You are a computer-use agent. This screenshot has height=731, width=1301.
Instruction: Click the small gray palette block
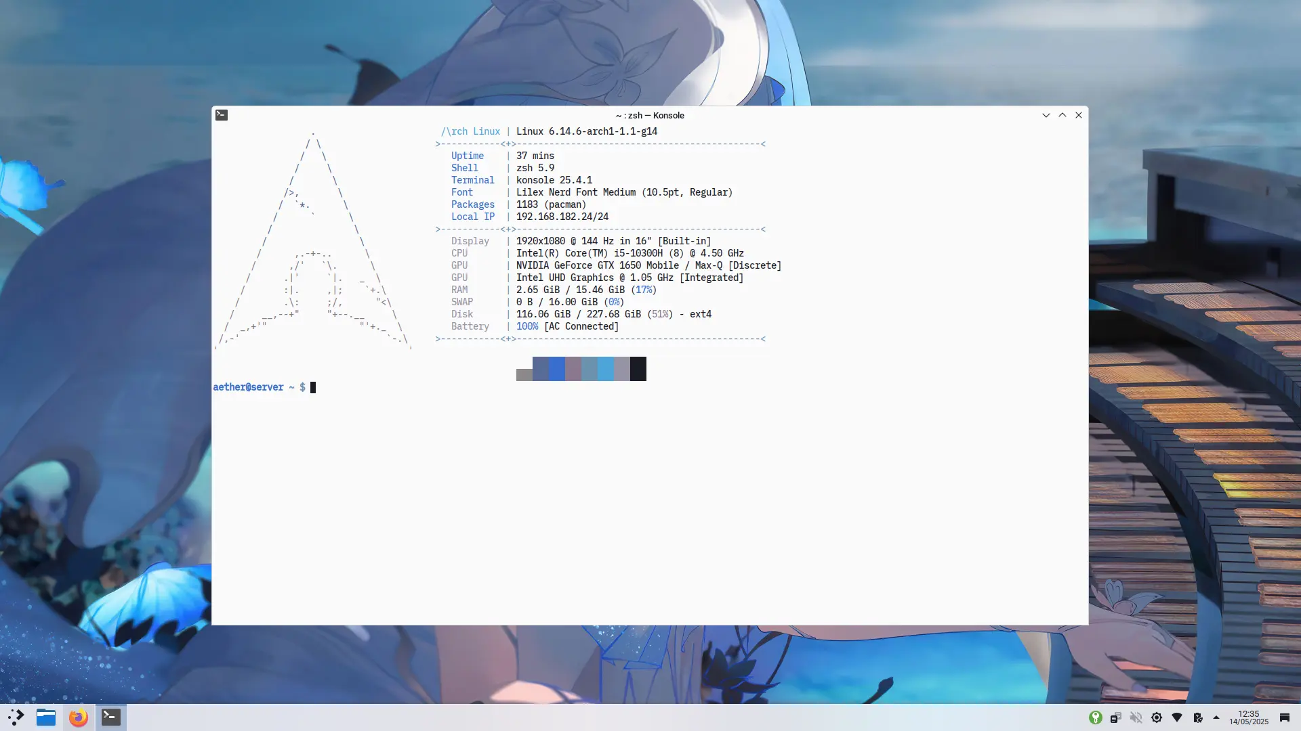coord(524,375)
